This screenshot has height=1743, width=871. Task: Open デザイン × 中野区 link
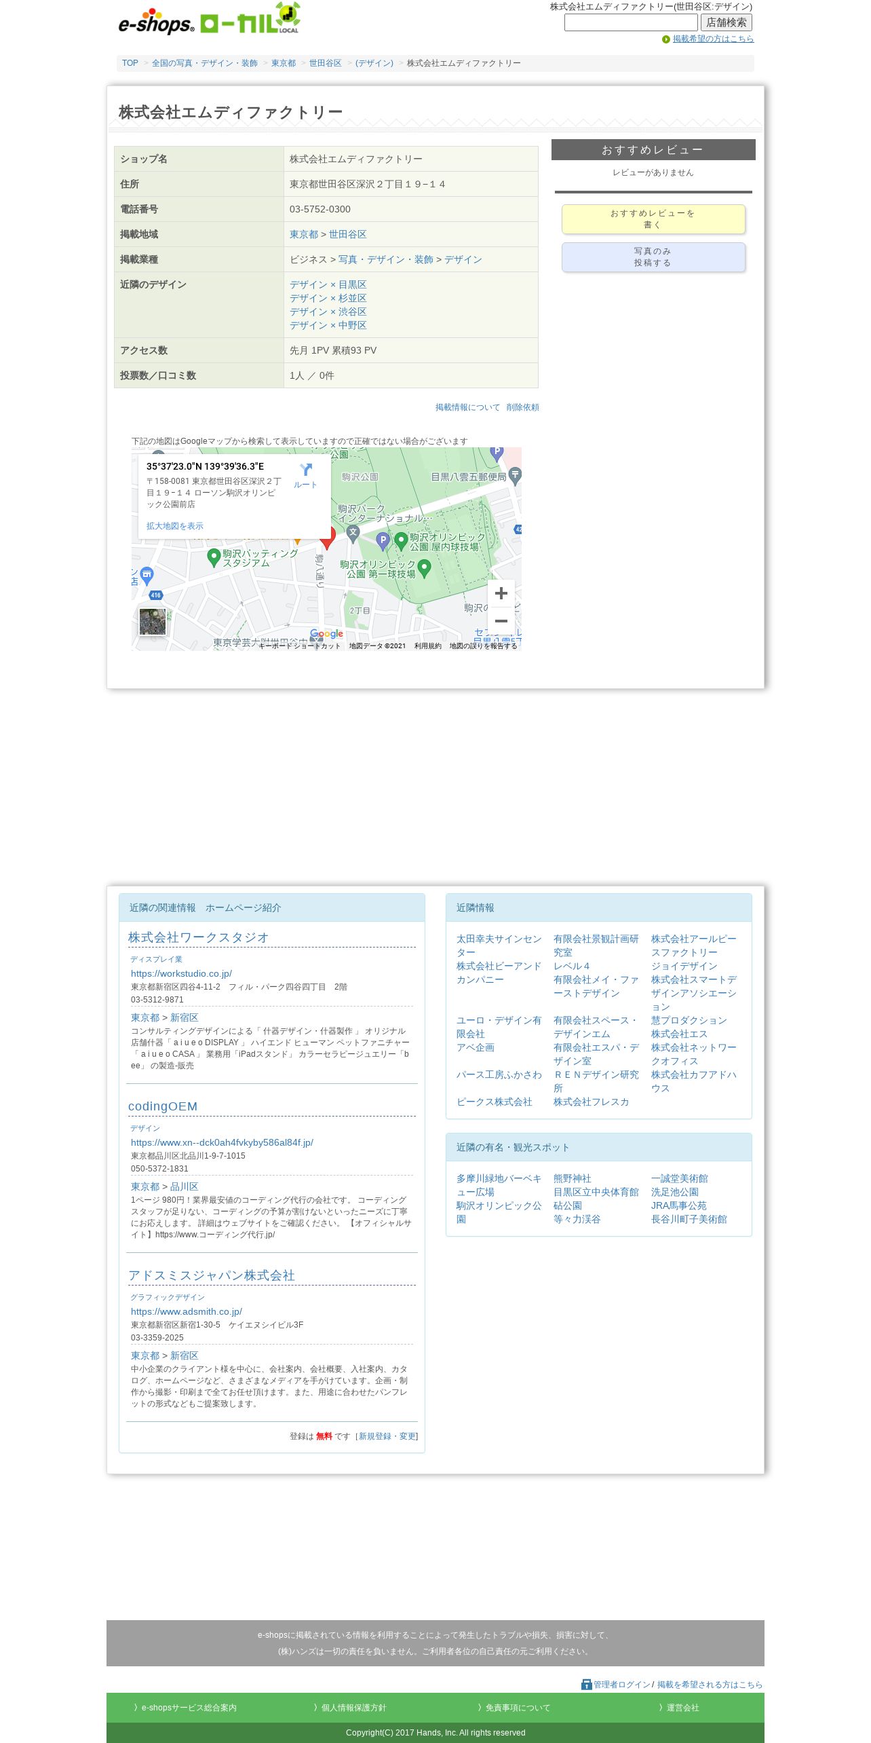point(328,325)
